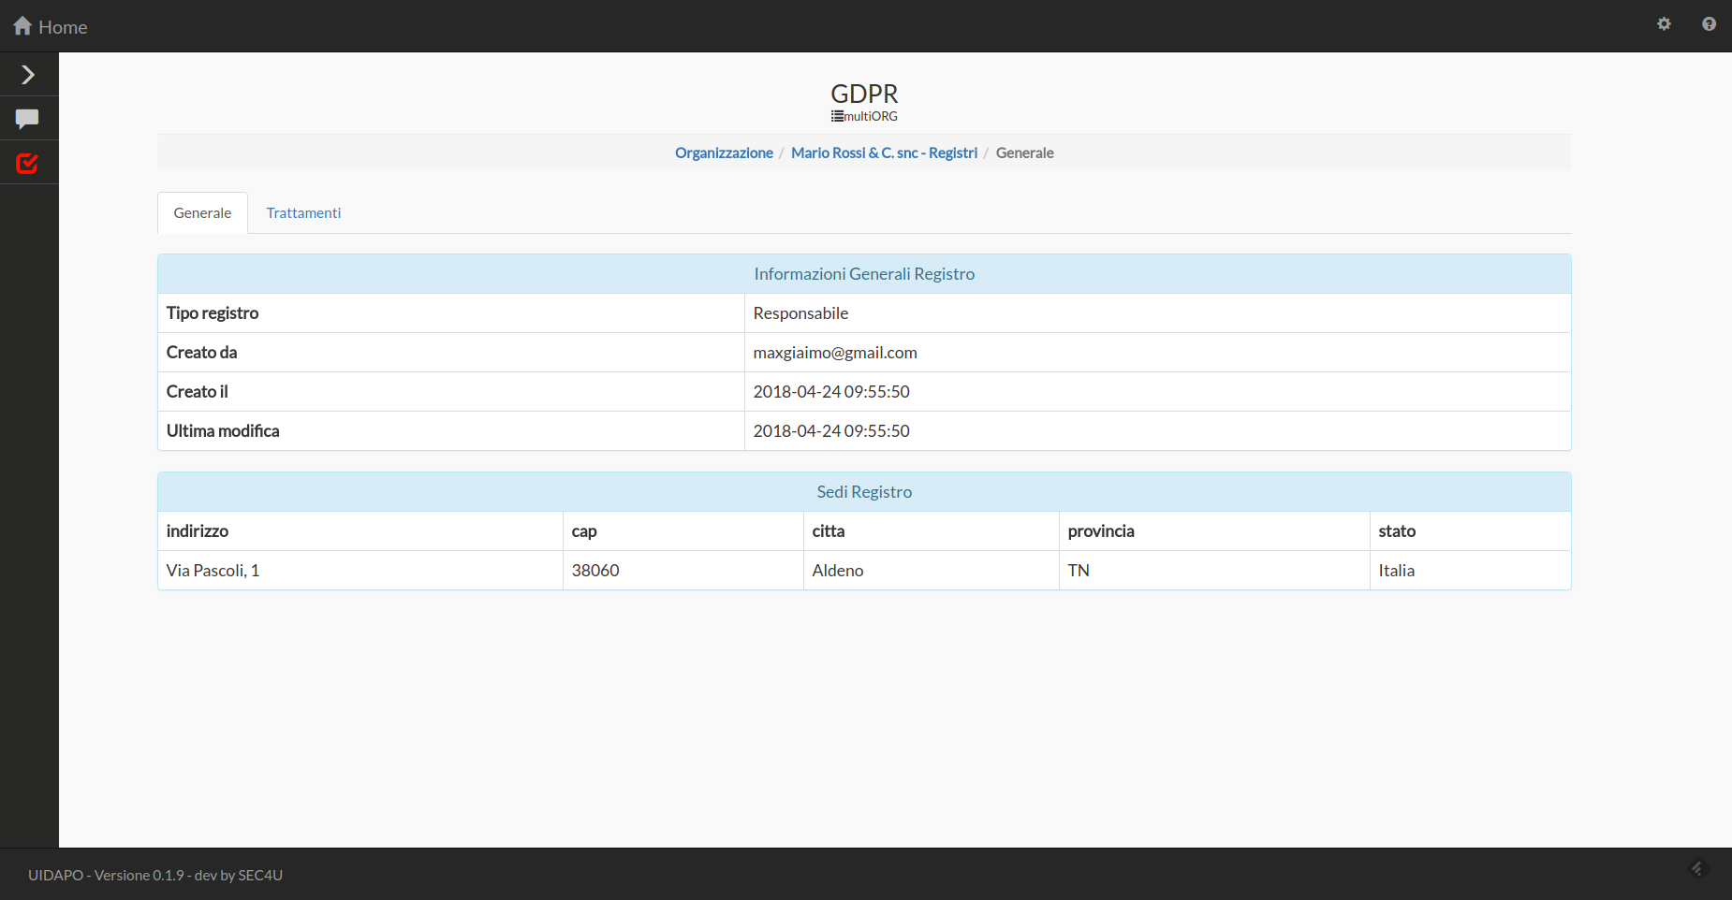Click the Creato il date value

[x=831, y=392]
